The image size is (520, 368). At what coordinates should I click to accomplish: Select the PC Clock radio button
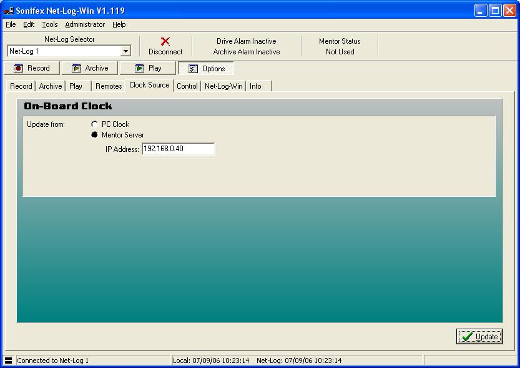[x=95, y=124]
